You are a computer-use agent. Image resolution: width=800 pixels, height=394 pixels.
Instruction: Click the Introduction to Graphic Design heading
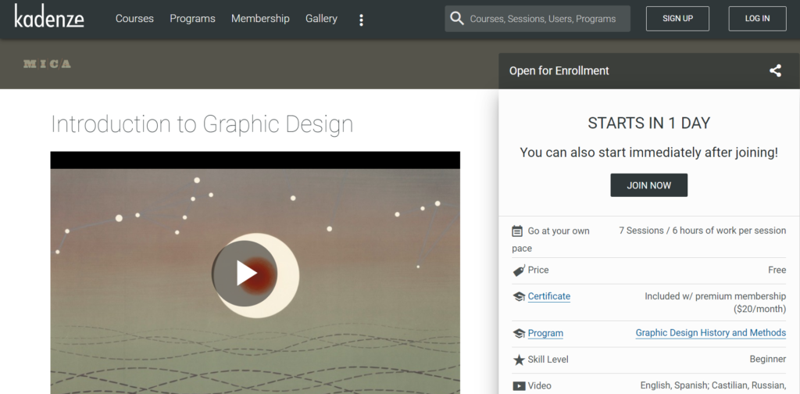point(202,124)
